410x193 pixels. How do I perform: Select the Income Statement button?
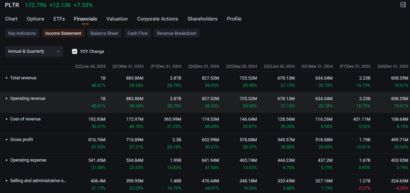(x=63, y=33)
